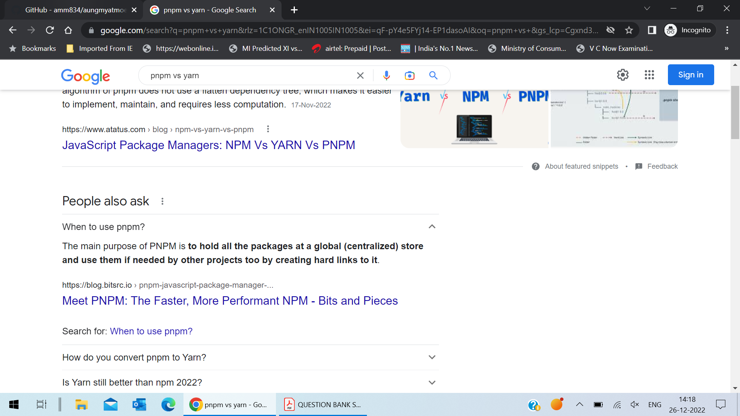Click the Yarn vs NPM vs PNPM thumbnail

tap(474, 119)
